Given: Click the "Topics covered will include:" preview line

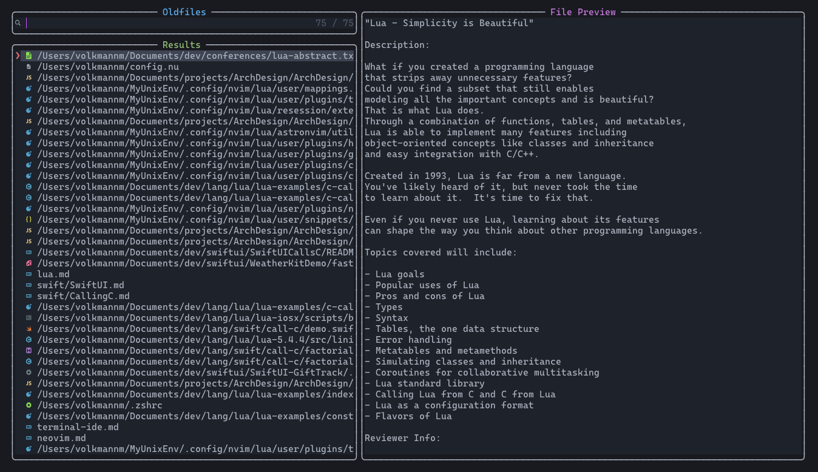Looking at the screenshot, I should point(441,252).
